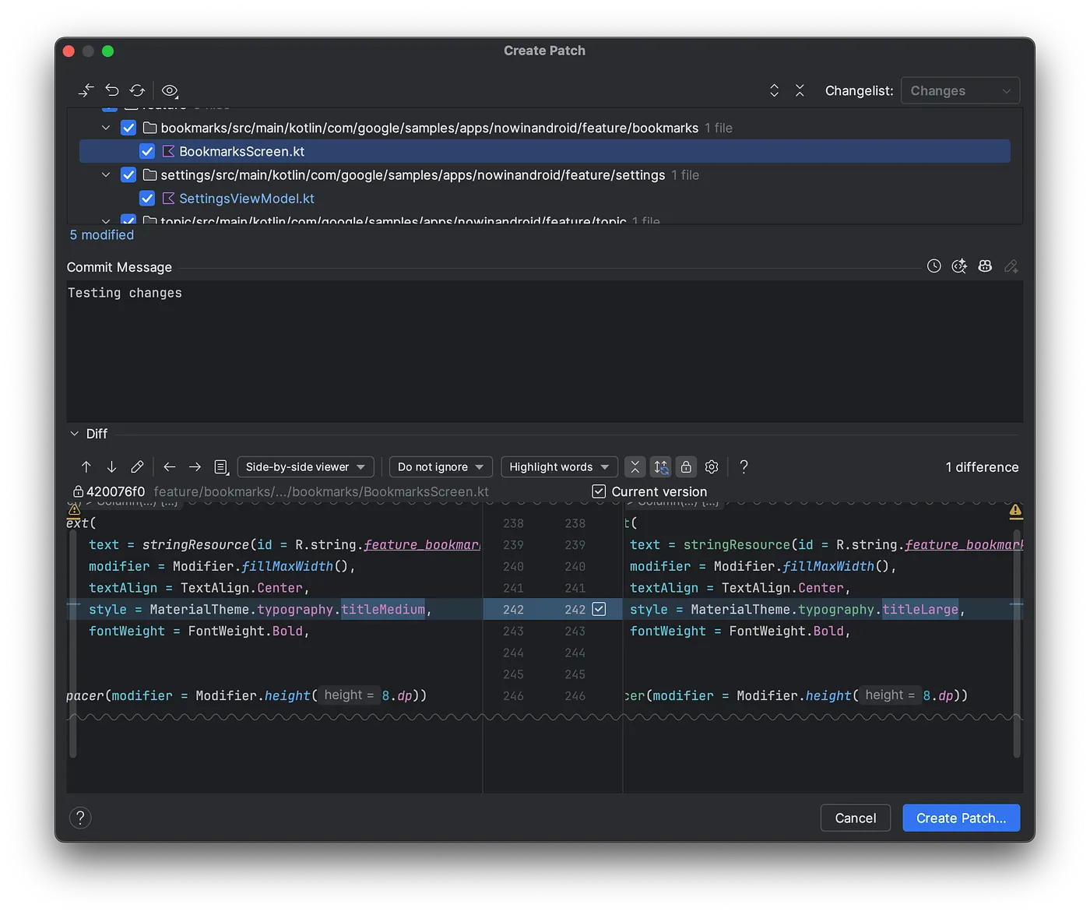Click in the Commit Message text area
The height and width of the screenshot is (915, 1090).
pyautogui.click(x=544, y=350)
